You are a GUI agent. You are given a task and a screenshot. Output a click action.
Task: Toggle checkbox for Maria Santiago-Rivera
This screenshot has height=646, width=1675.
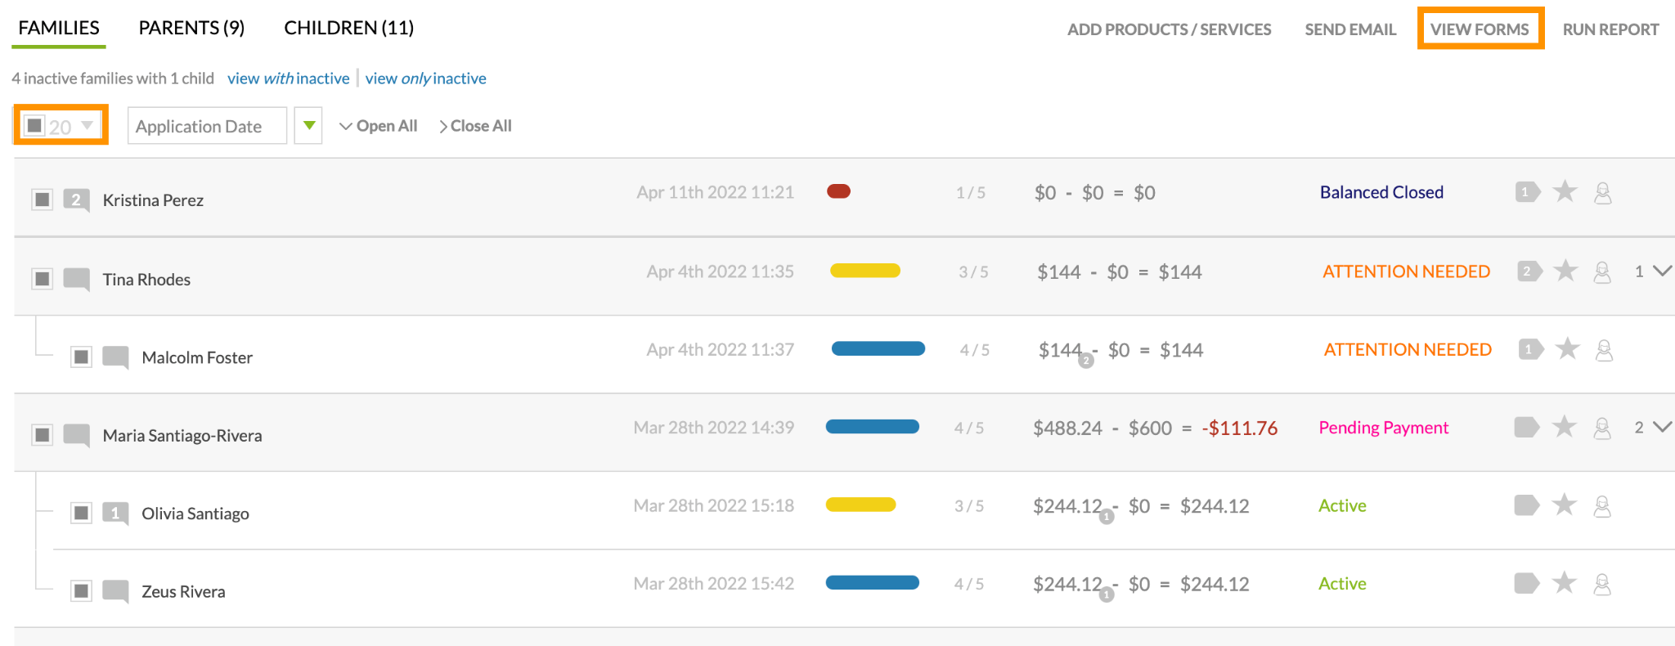(43, 435)
